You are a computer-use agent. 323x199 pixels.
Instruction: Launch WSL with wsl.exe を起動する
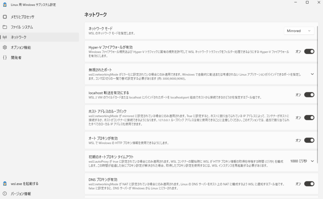24,183
